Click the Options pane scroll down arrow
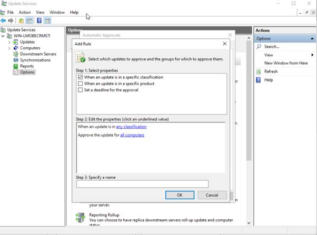Image resolution: width=317 pixels, height=235 pixels. [249, 223]
